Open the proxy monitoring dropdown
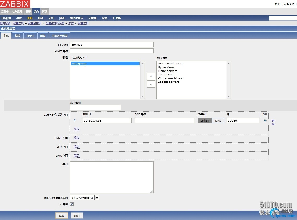Image resolution: width=297 pixels, height=220 pixels. pos(85,198)
